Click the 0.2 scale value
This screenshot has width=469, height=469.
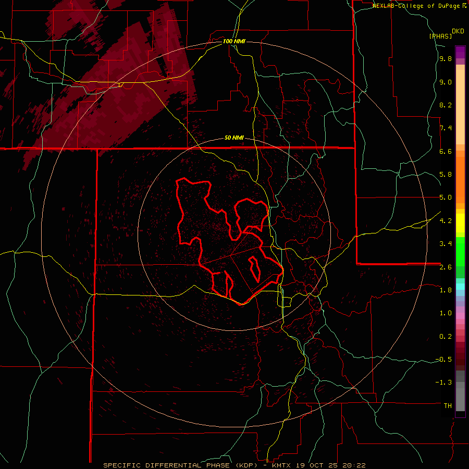pyautogui.click(x=446, y=337)
